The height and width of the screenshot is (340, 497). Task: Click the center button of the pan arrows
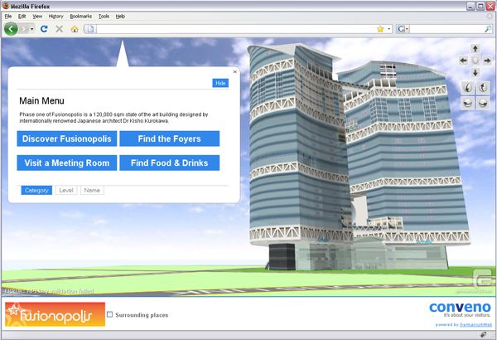[x=475, y=61]
